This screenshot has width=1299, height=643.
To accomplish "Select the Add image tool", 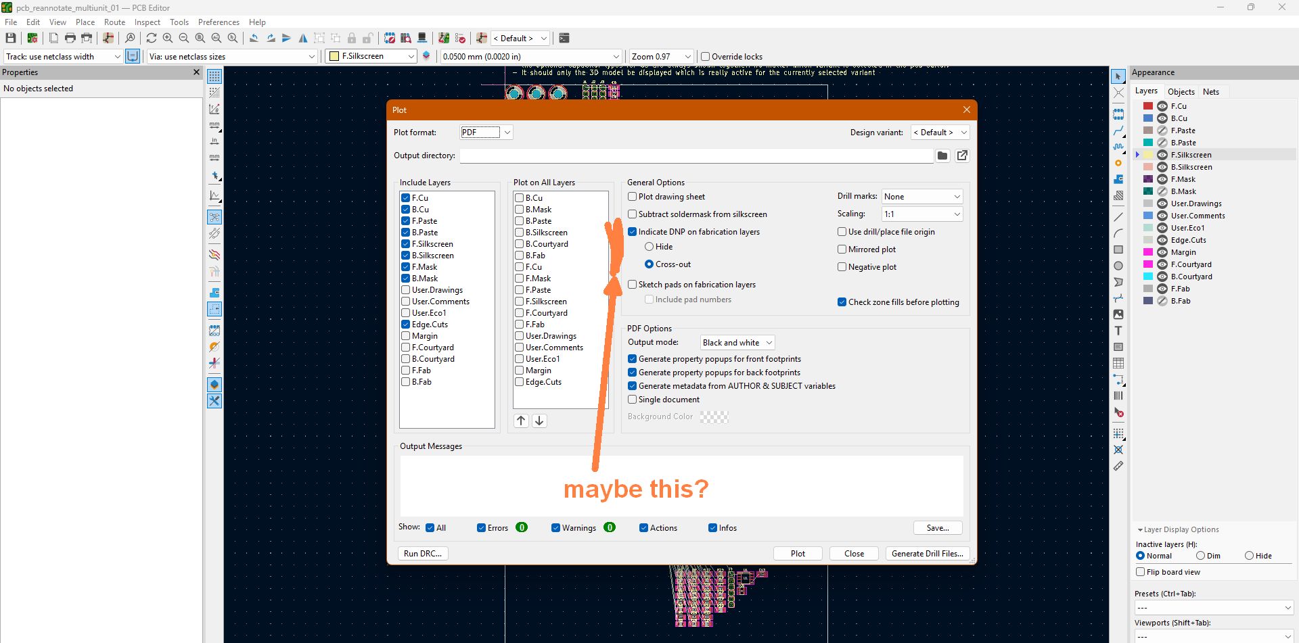I will point(1118,314).
